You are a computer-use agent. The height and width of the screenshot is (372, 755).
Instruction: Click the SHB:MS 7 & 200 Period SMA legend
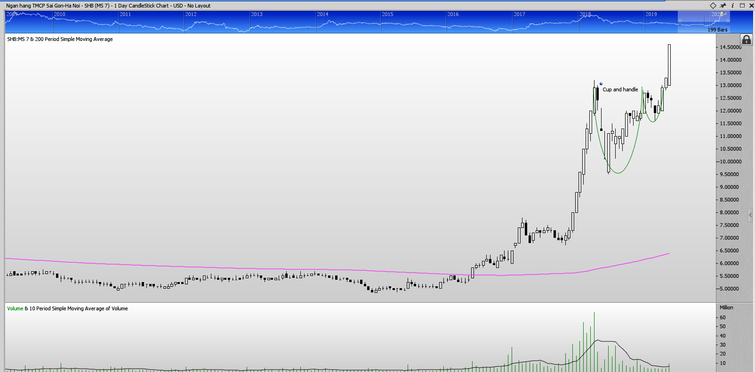click(60, 39)
